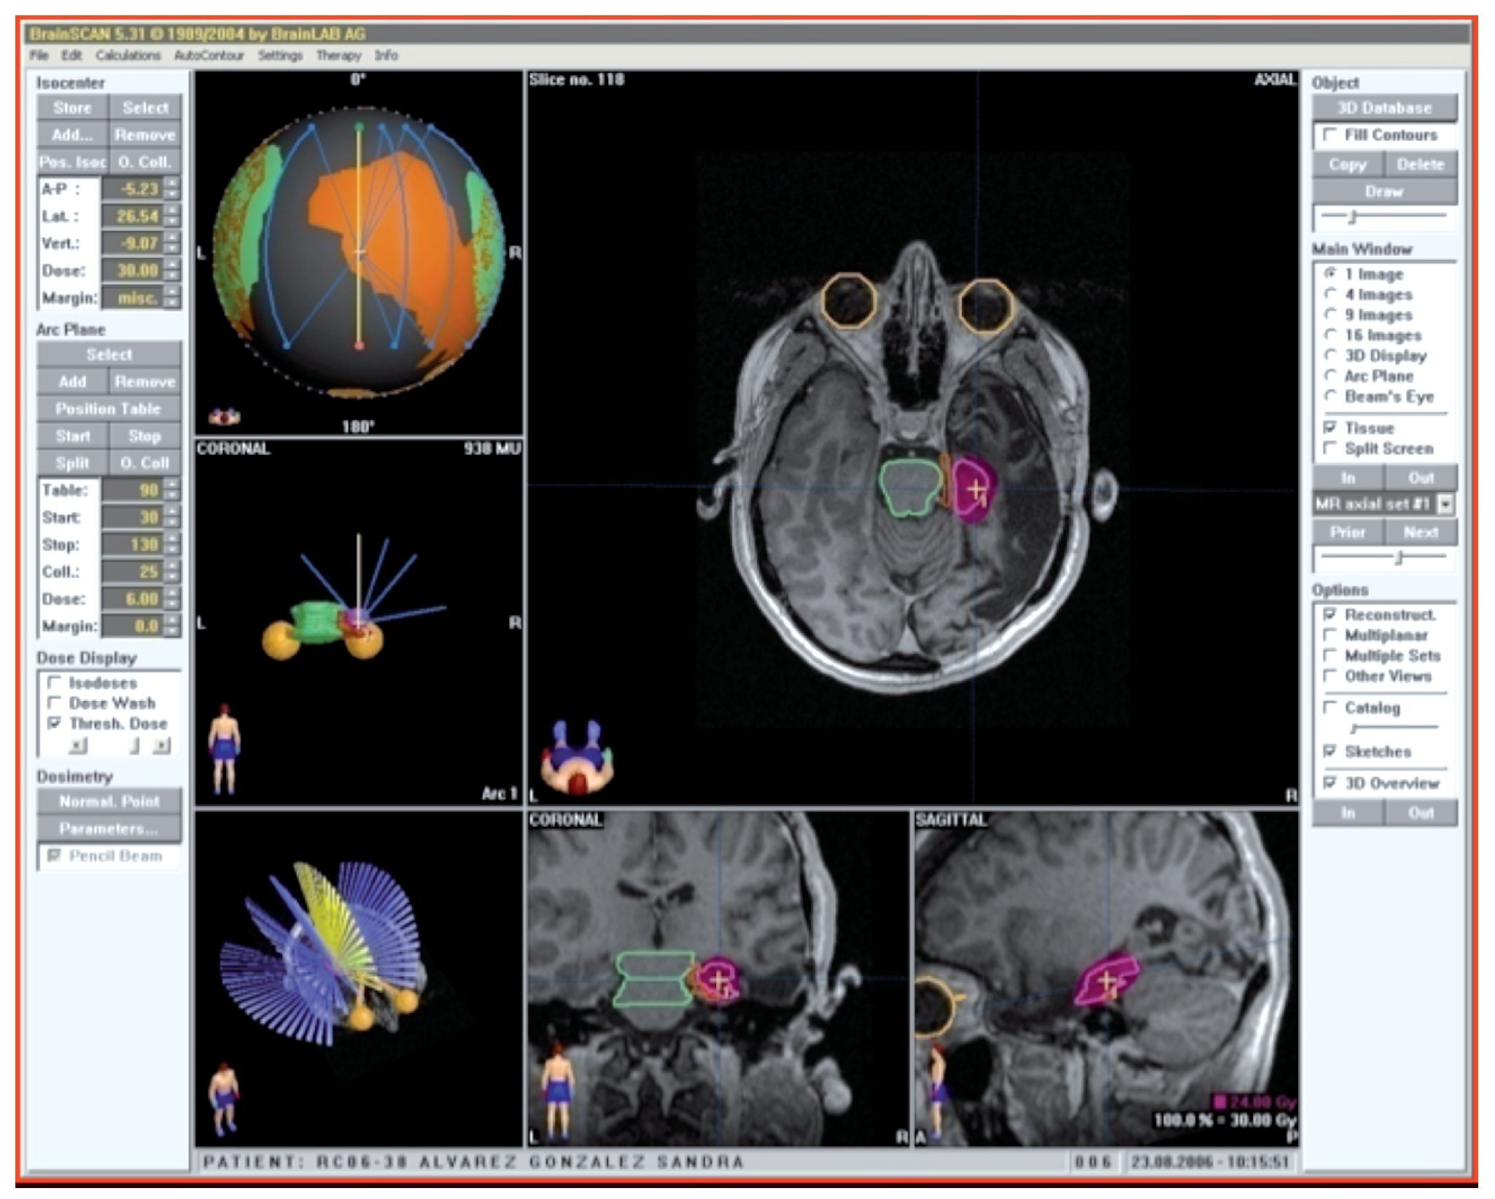Click the A-P coordinate spinner up arrow
Image resolution: width=1495 pixels, height=1199 pixels.
[x=172, y=184]
